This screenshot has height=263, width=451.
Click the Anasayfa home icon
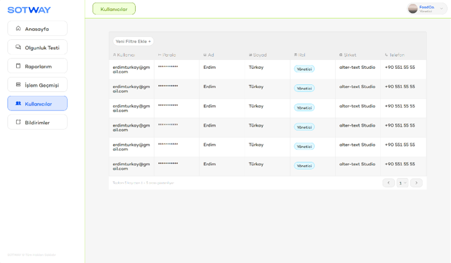pos(18,28)
